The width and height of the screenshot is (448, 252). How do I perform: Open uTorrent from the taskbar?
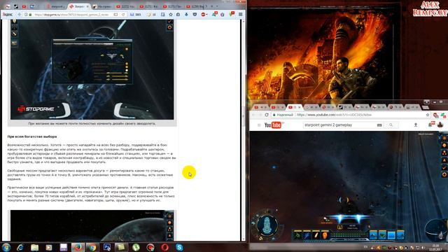[136, 247]
